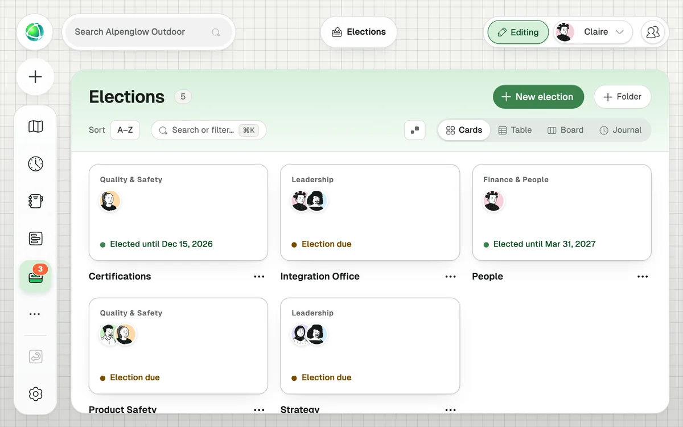Open the A–Z sort dropdown
Screen dimensions: 683x427
[125, 130]
